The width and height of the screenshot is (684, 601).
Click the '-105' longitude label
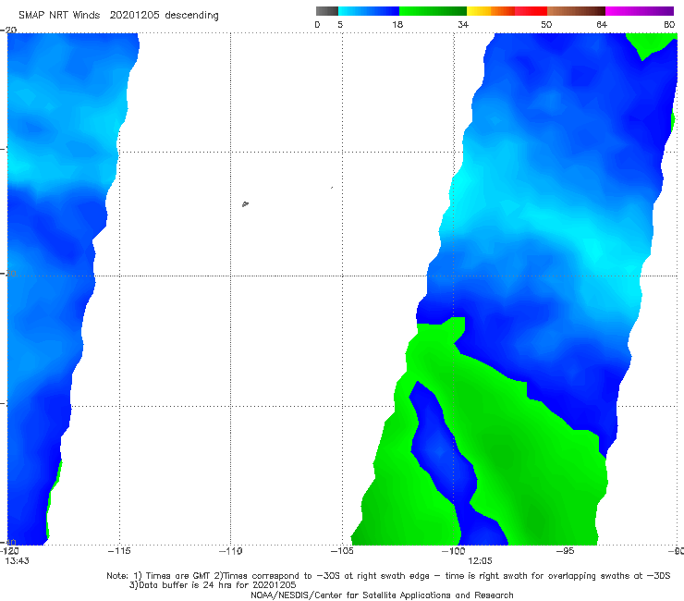click(342, 551)
